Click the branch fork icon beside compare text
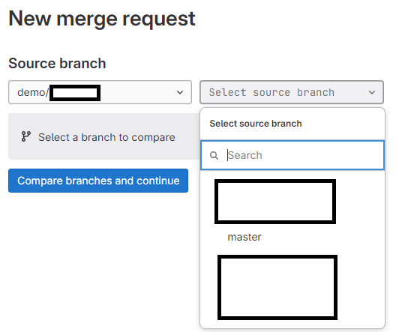This screenshot has height=332, width=405. pyautogui.click(x=26, y=136)
